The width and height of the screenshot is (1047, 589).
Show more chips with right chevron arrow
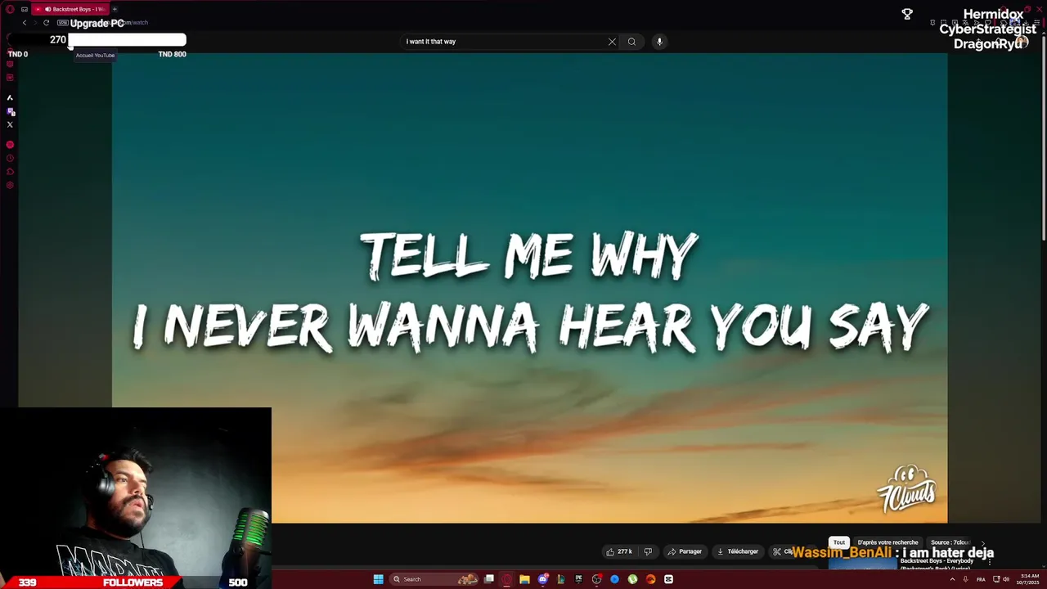coord(983,542)
